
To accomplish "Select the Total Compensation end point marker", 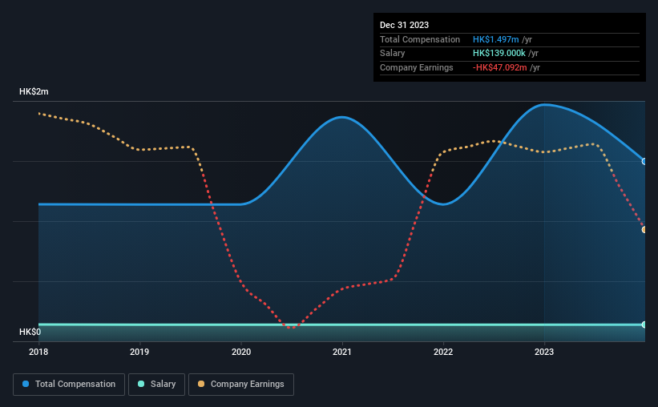I will pyautogui.click(x=644, y=162).
